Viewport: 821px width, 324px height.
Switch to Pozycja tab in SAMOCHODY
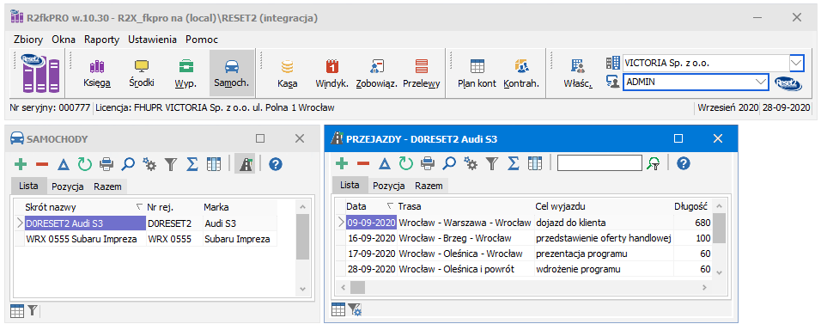(x=68, y=186)
